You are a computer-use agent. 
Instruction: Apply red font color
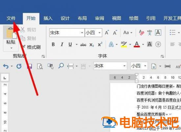coord(137,45)
